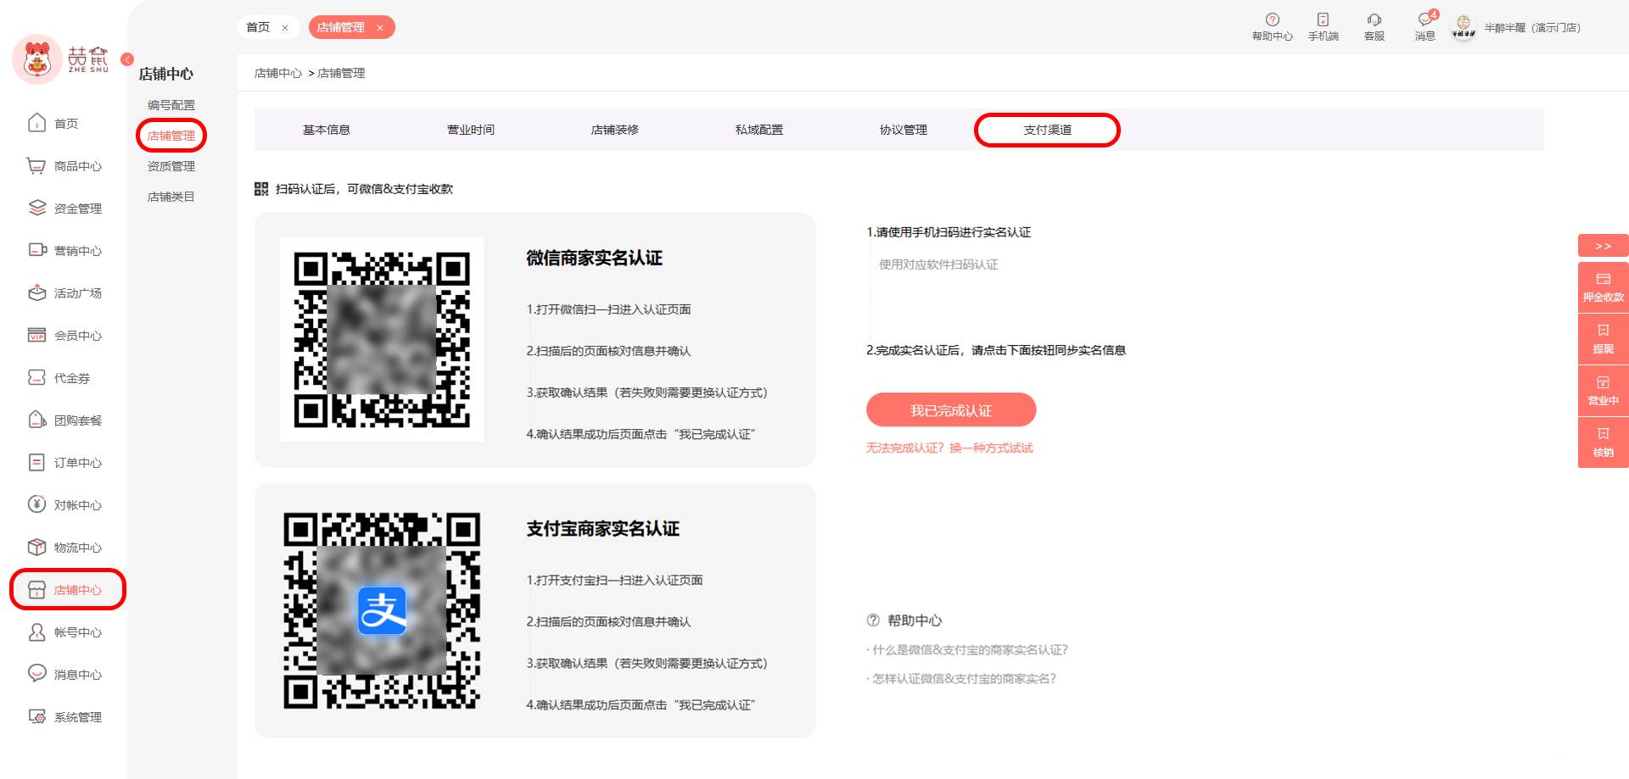The width and height of the screenshot is (1629, 779).
Task: Click the user avatar in top bar
Action: (1464, 27)
